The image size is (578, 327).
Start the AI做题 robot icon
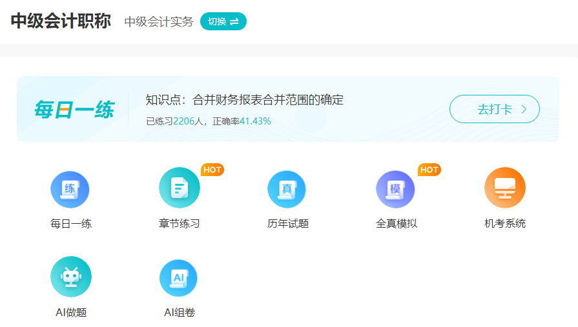(x=71, y=277)
